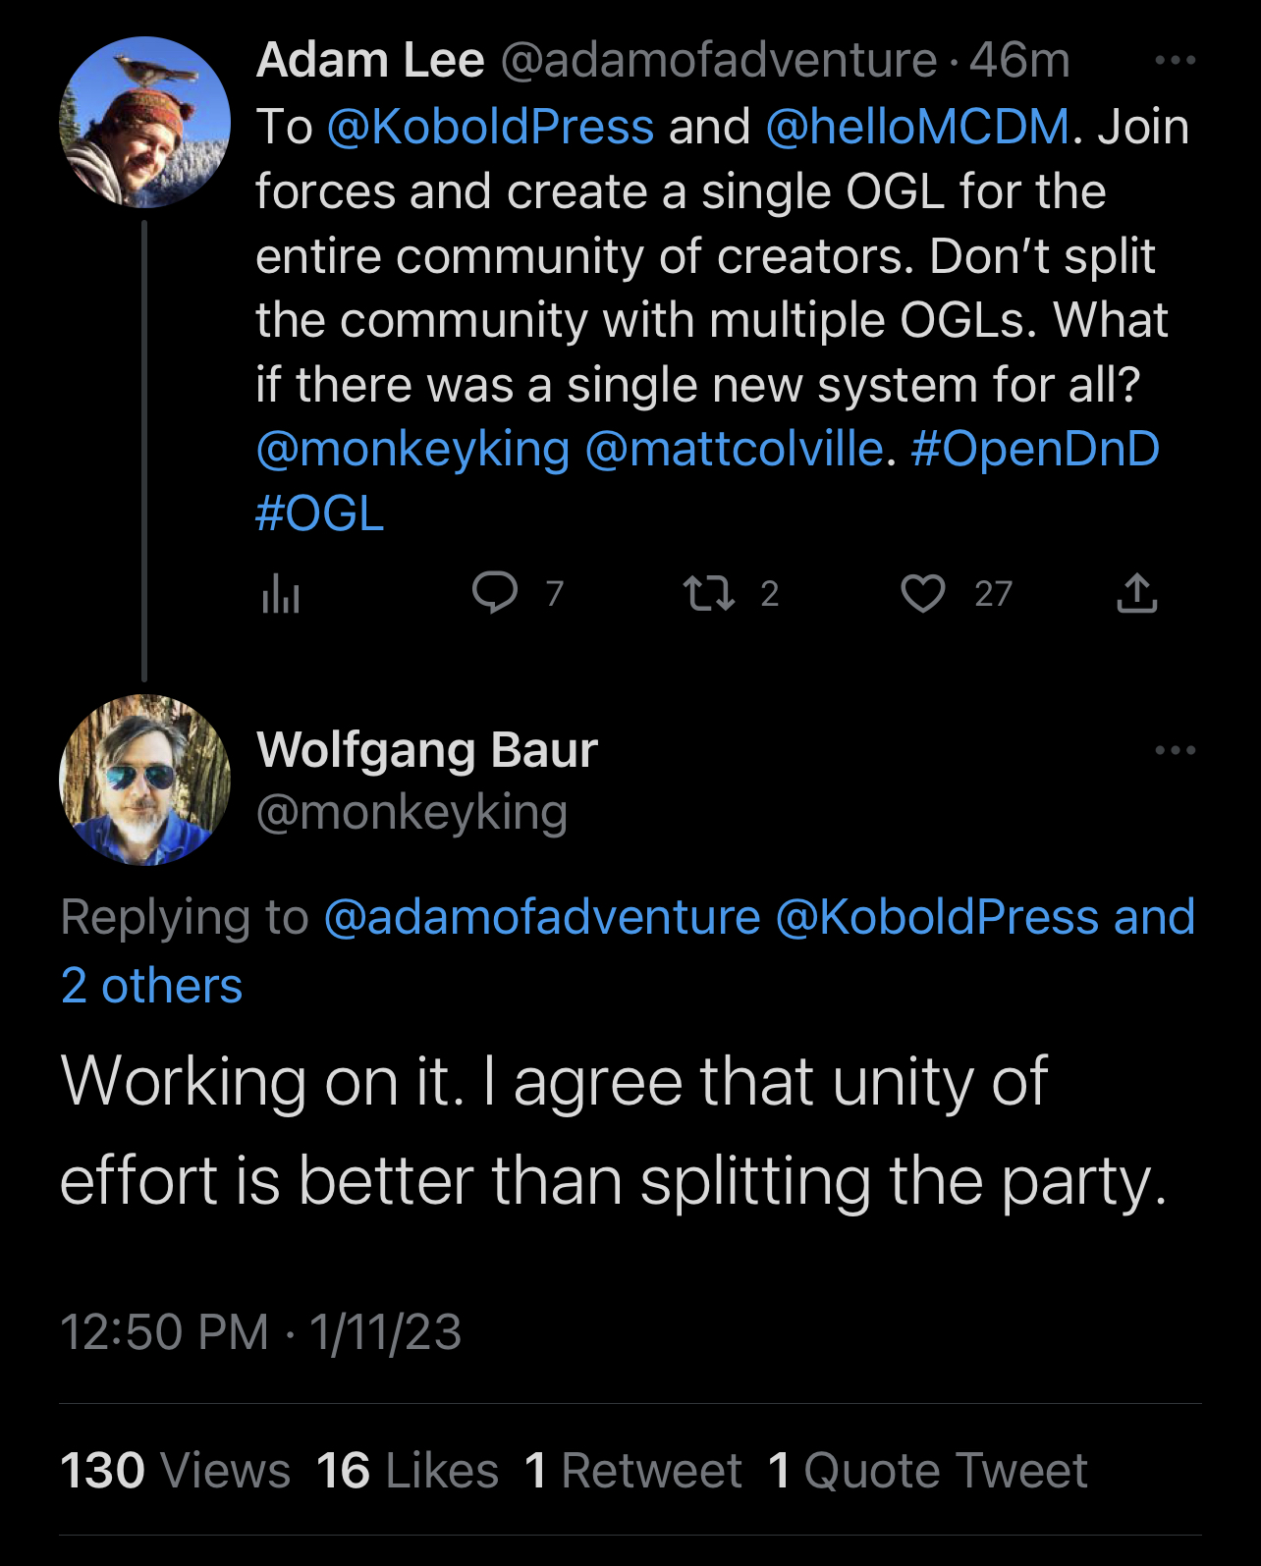The width and height of the screenshot is (1261, 1566).
Task: Open three-dot menu on Wolfgang Baur's tweet
Action: 1175,751
